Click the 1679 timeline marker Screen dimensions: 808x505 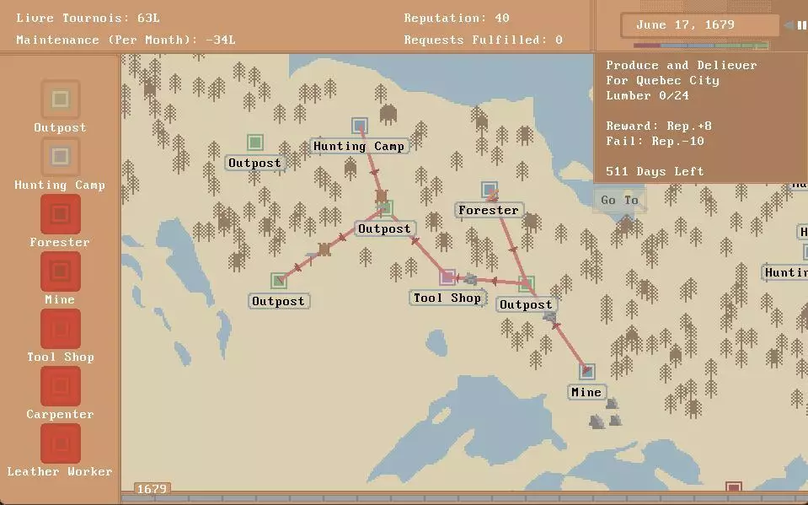point(153,489)
